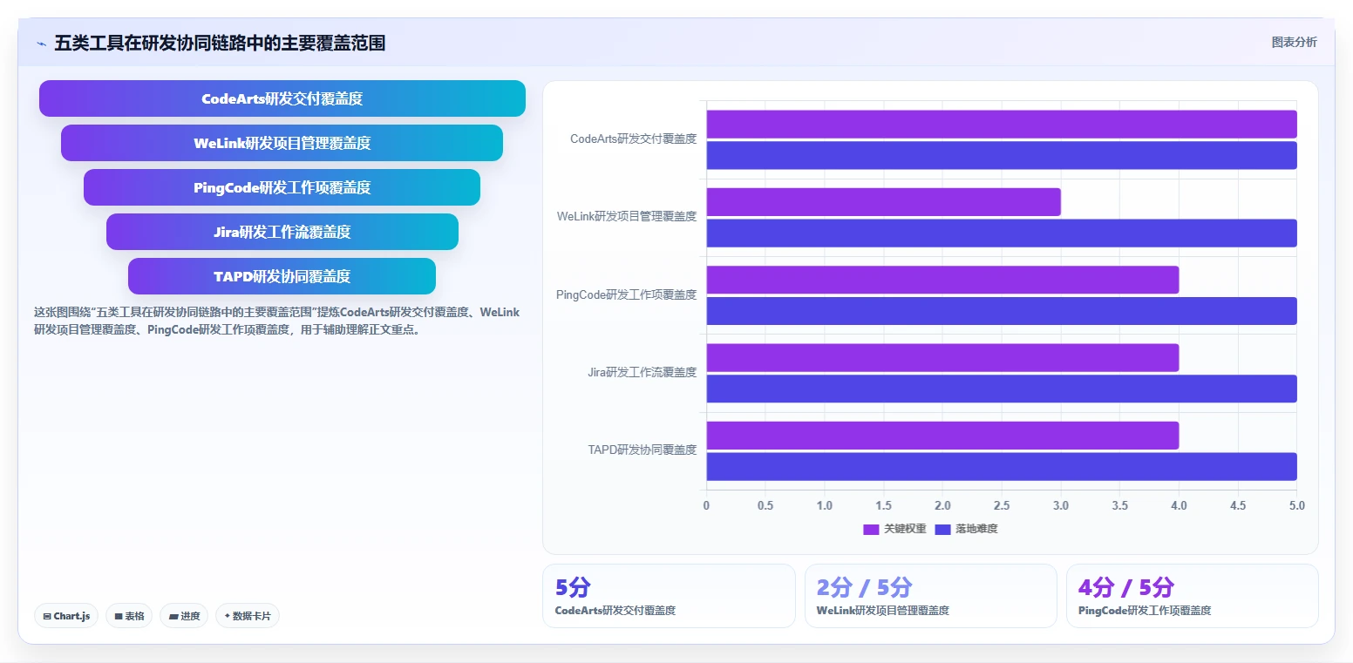Click the y-axis label WeLink研发项目管理覆盖度
The image size is (1353, 663).
[x=627, y=216]
